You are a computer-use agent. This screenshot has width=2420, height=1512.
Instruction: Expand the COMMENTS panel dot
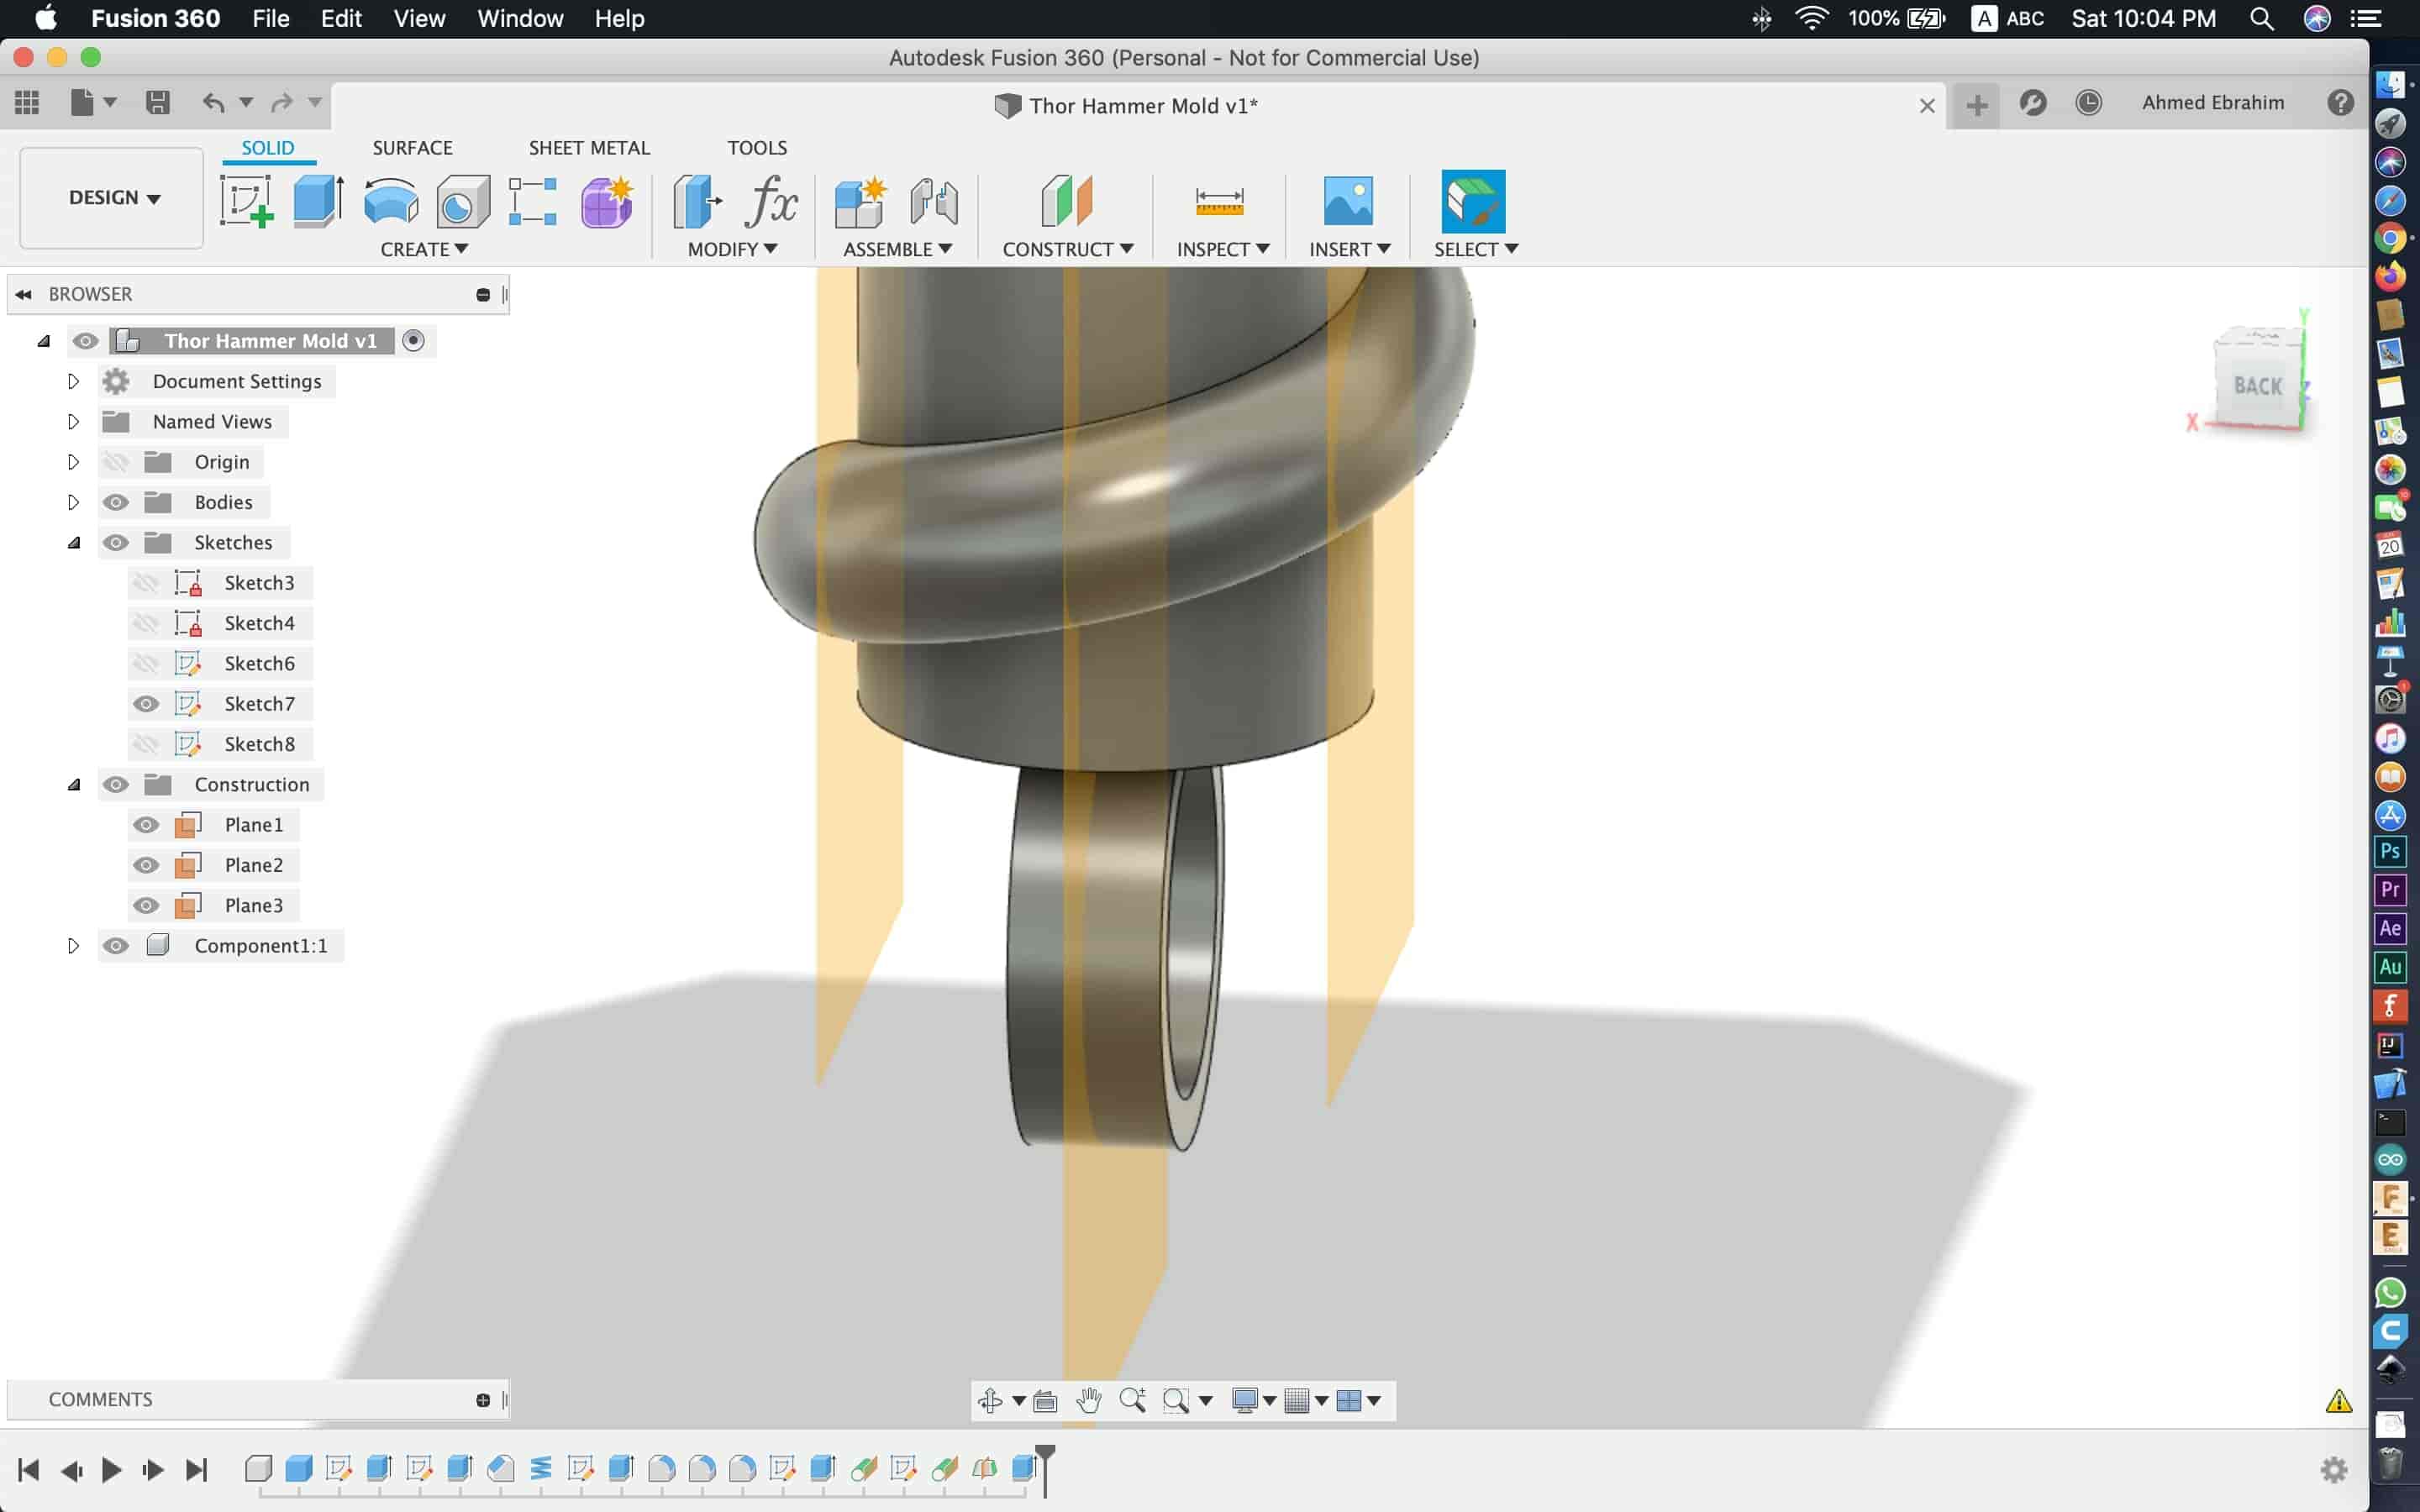483,1400
